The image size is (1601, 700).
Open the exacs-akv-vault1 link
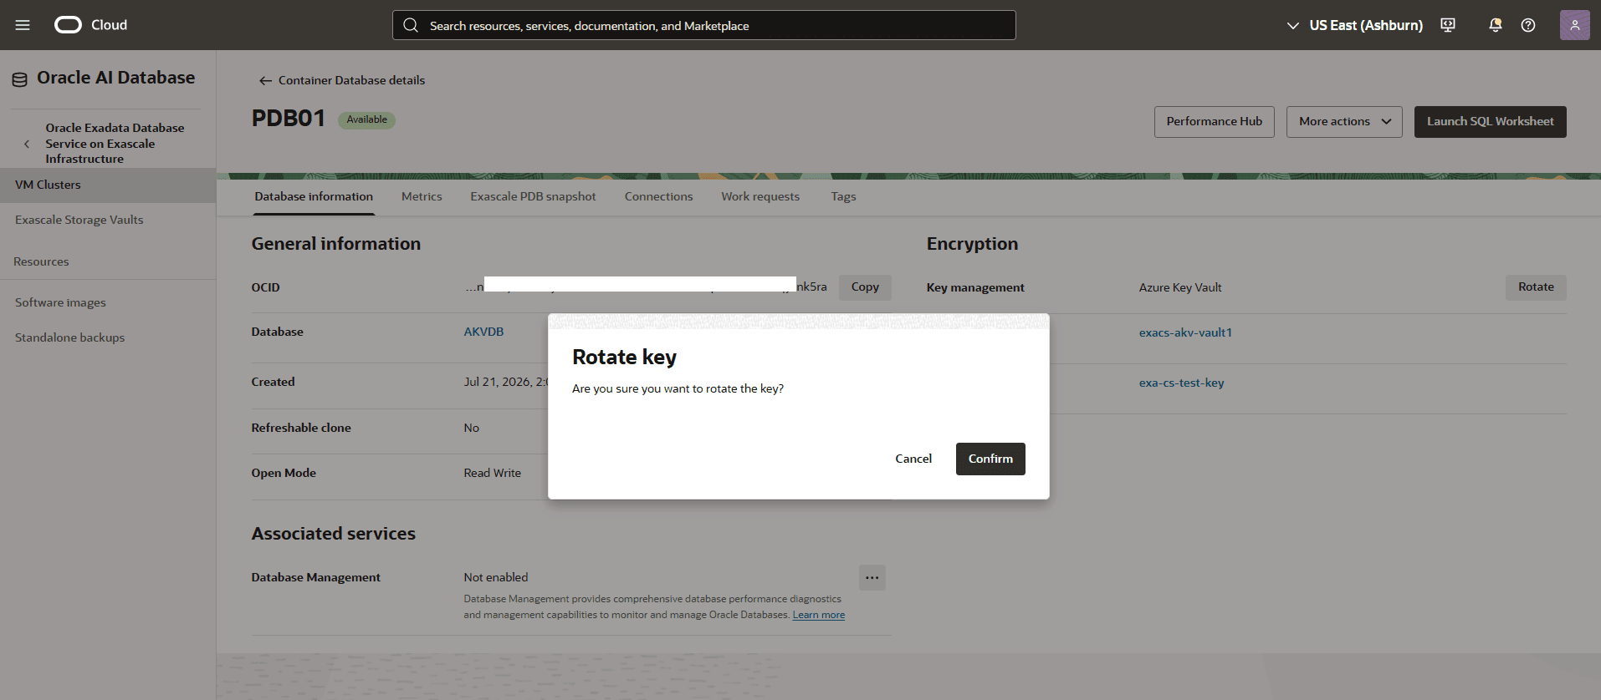pyautogui.click(x=1185, y=332)
